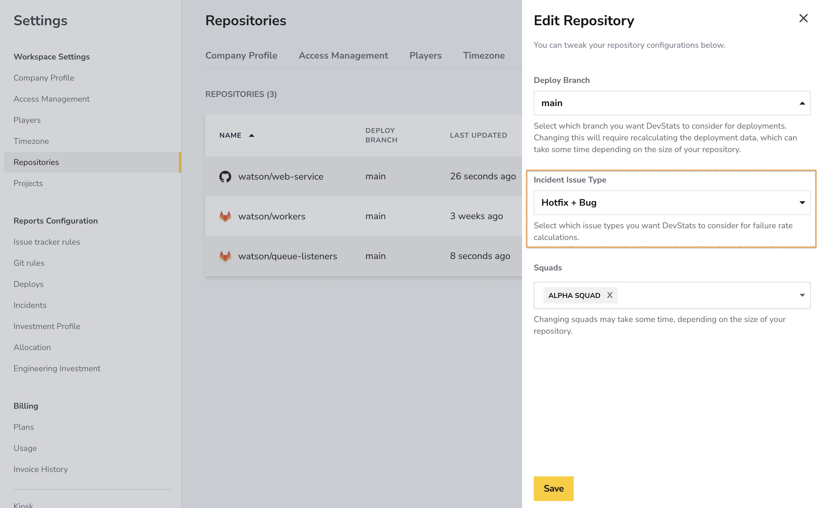Switch to the Access Management tab
This screenshot has width=820, height=508.
[x=343, y=55]
